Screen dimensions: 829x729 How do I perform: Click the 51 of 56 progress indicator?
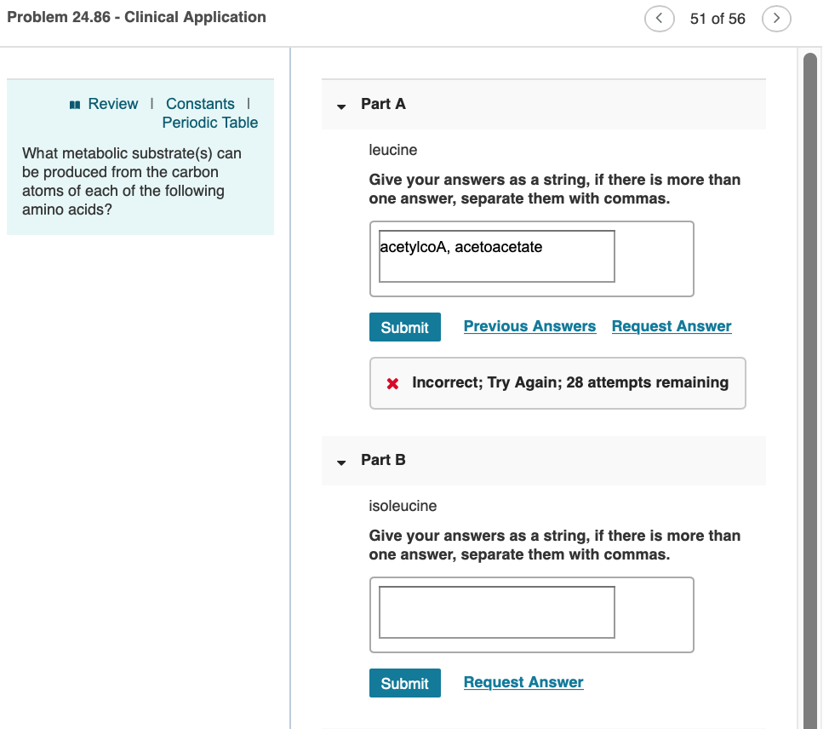point(718,18)
